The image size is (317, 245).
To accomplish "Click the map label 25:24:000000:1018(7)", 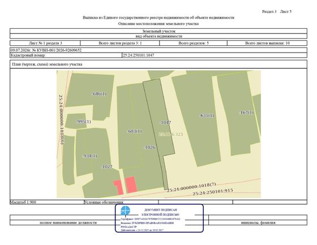I will click(x=191, y=187).
